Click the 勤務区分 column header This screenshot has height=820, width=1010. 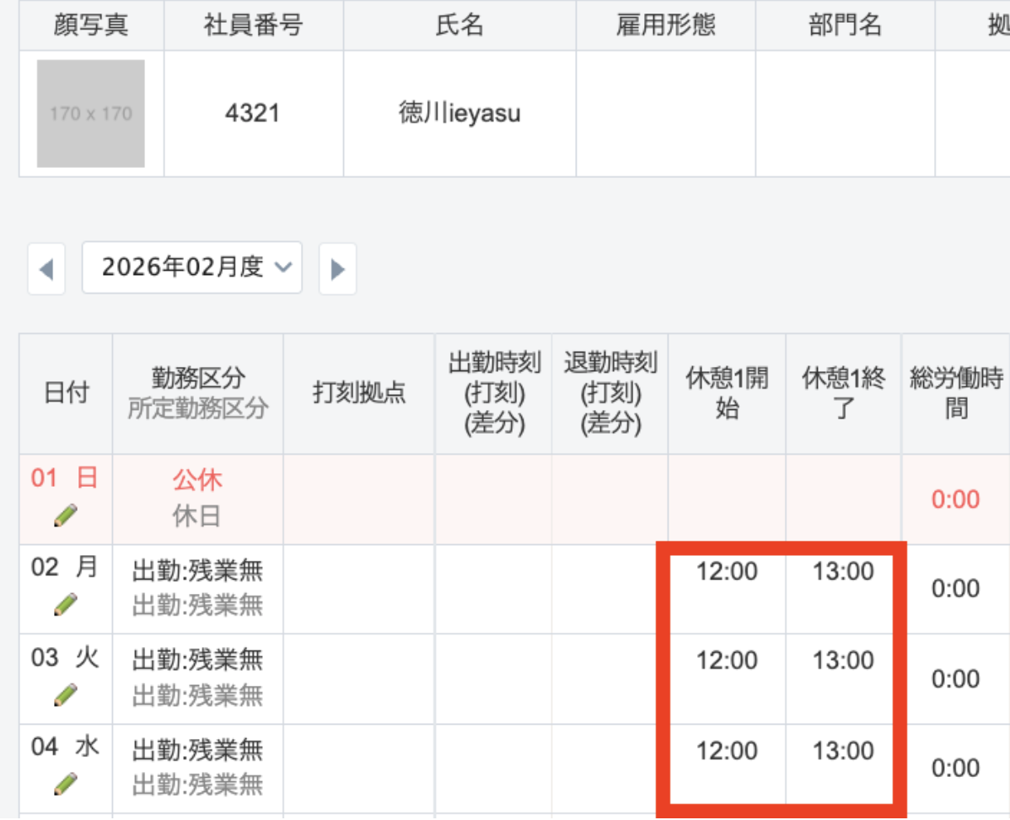point(197,377)
